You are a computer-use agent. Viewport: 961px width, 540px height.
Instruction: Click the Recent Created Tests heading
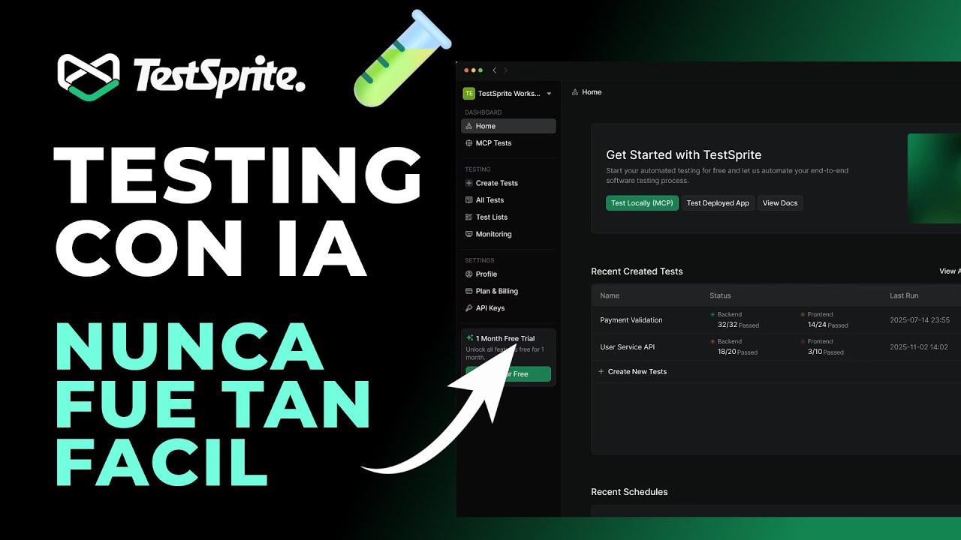(637, 271)
